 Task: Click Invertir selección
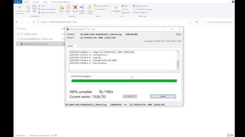140,13
